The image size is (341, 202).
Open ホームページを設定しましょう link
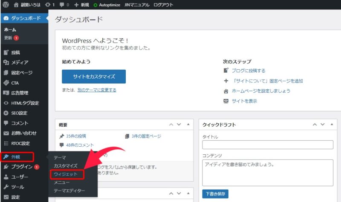(261, 91)
